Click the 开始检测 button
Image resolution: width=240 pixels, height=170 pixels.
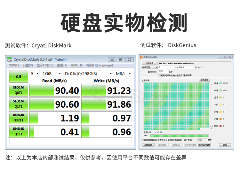click(x=148, y=145)
